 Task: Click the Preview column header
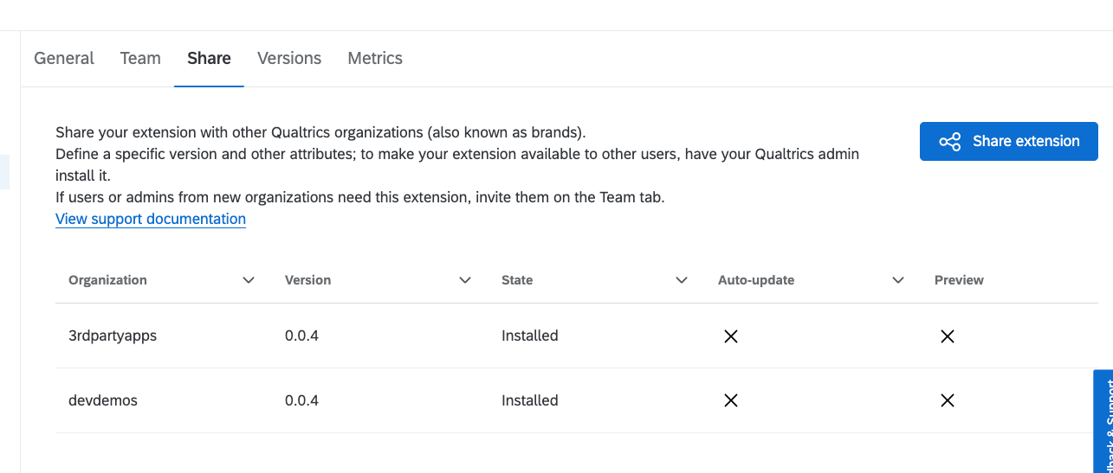[x=959, y=280]
